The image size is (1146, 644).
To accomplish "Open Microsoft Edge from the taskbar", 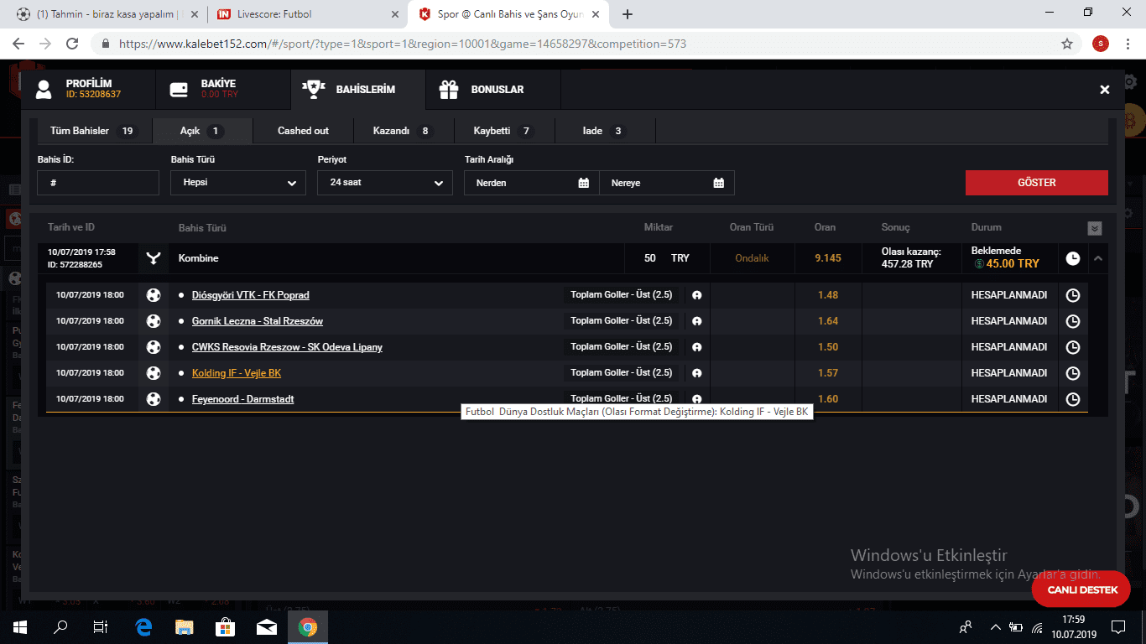I will point(143,626).
